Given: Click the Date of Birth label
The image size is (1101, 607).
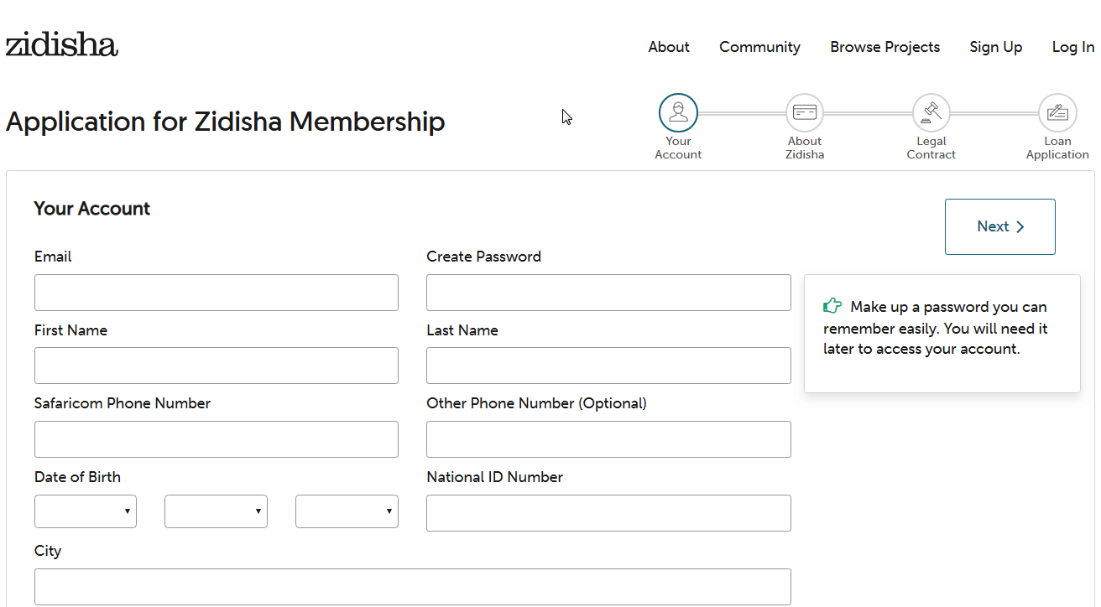Looking at the screenshot, I should 77,477.
